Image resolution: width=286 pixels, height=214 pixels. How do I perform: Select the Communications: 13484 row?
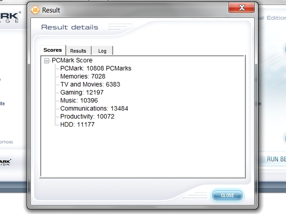[x=94, y=108]
